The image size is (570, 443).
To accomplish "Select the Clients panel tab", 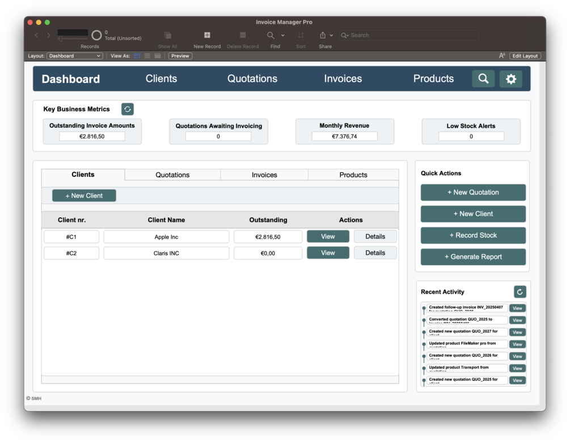I will pyautogui.click(x=83, y=175).
